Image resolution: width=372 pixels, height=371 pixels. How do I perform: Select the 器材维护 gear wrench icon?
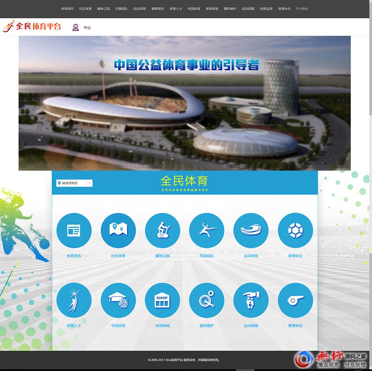pos(207,300)
